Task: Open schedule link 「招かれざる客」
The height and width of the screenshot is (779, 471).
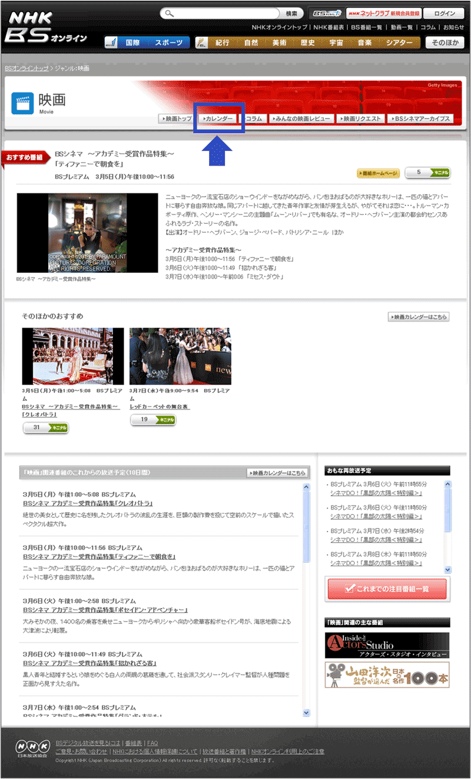Action: click(89, 663)
